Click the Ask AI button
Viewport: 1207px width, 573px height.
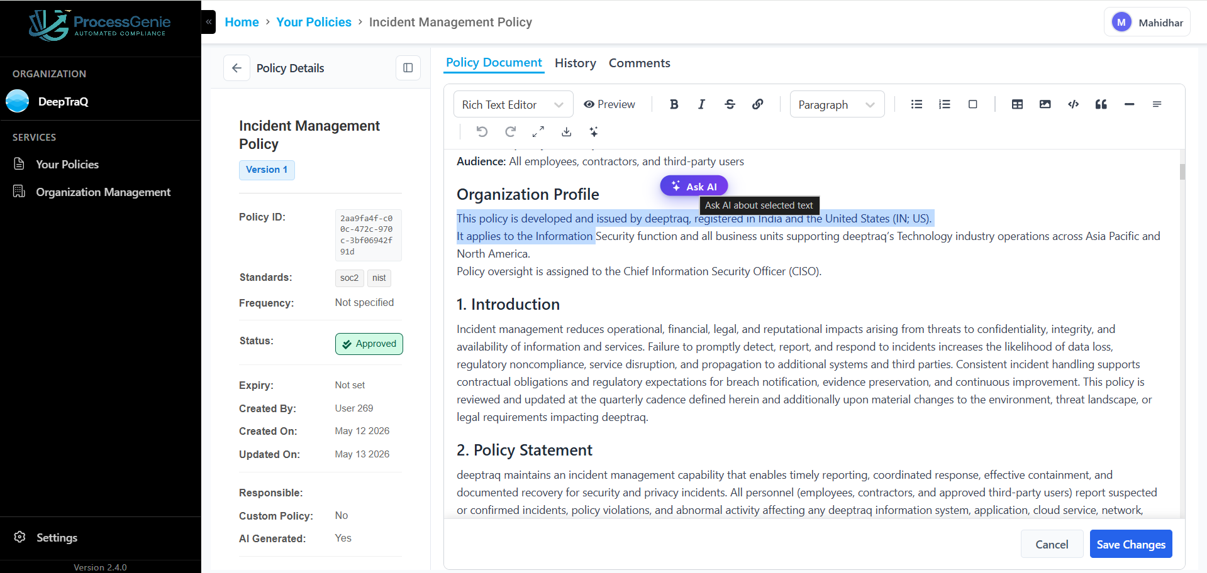coord(694,186)
